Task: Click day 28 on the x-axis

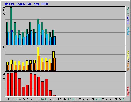Action: [x=111, y=99]
